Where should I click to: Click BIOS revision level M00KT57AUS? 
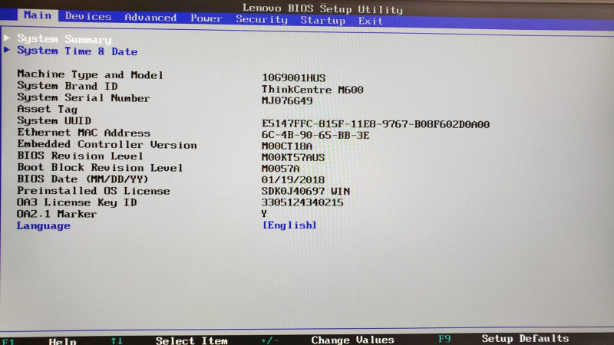click(x=293, y=157)
